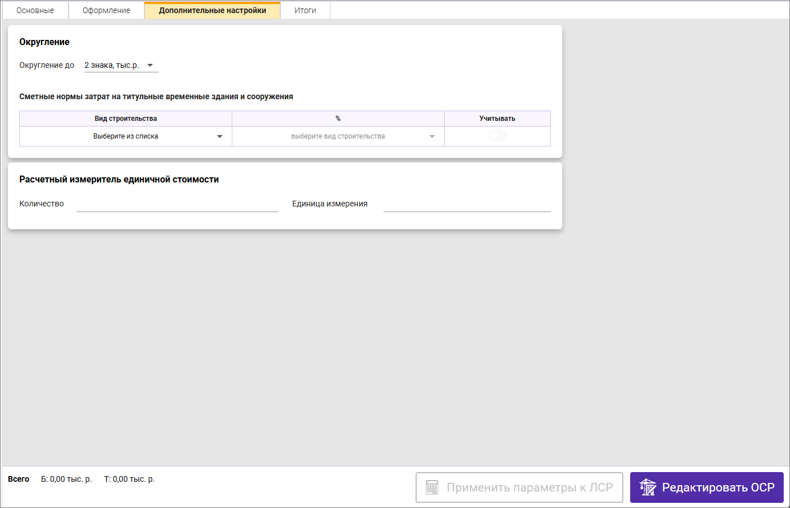Open the выберите вид строительства percent dropdown
This screenshot has width=790, height=508.
click(338, 136)
